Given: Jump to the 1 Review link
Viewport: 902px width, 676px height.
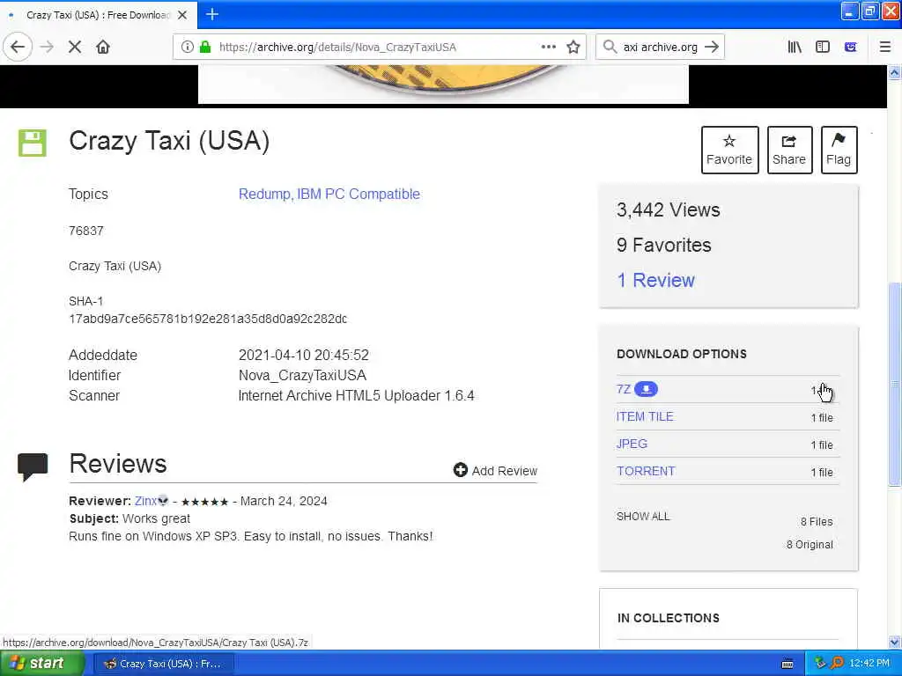Looking at the screenshot, I should [x=655, y=281].
